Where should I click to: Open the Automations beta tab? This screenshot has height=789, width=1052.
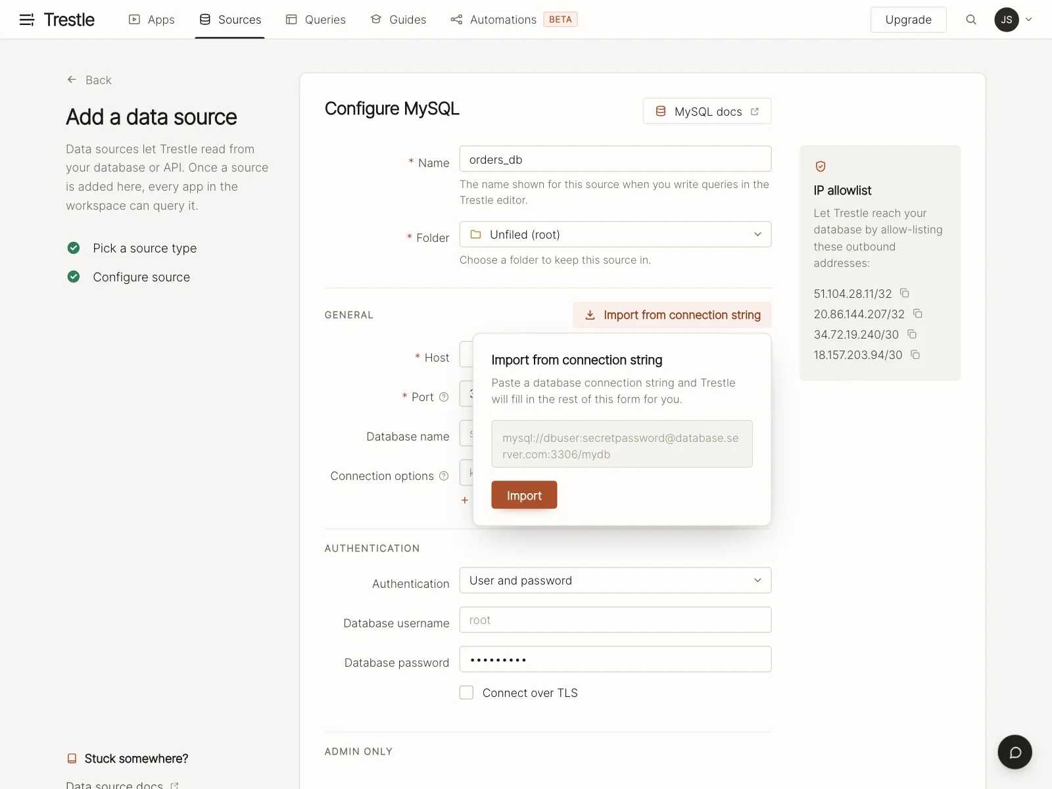(514, 20)
